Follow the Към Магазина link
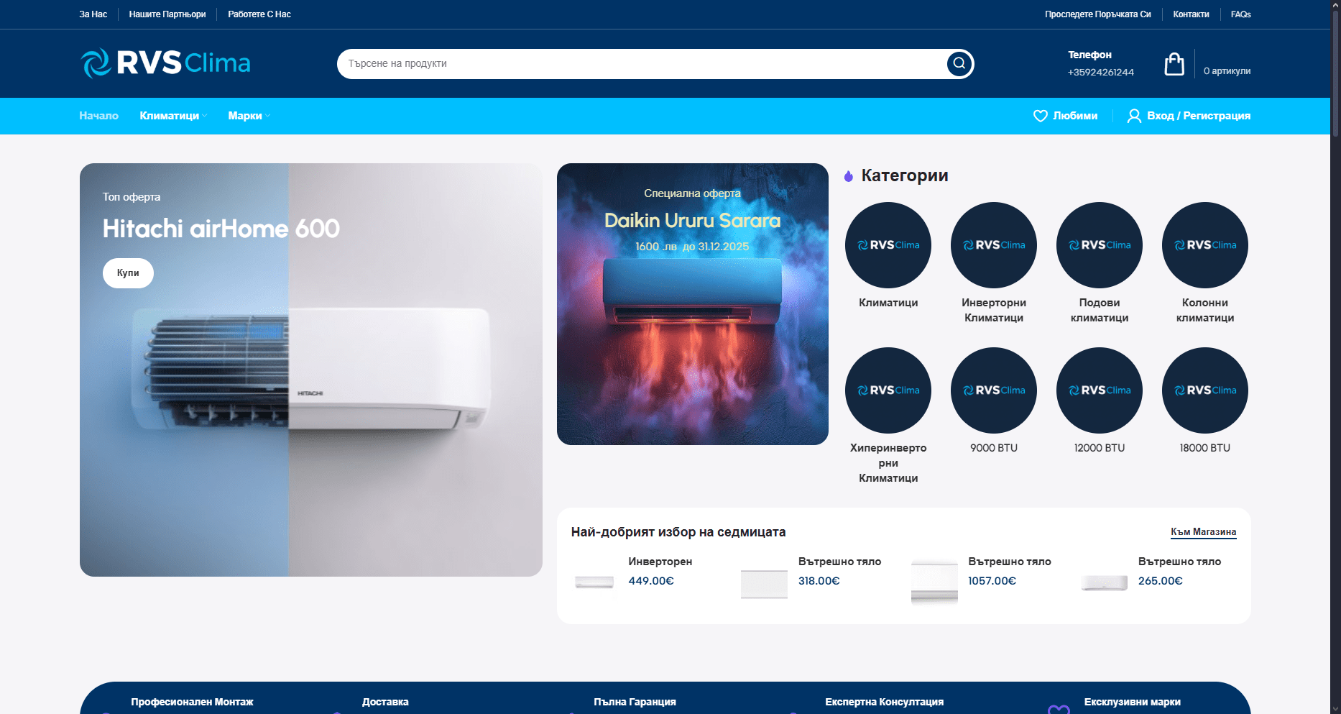This screenshot has width=1341, height=714. click(x=1203, y=532)
